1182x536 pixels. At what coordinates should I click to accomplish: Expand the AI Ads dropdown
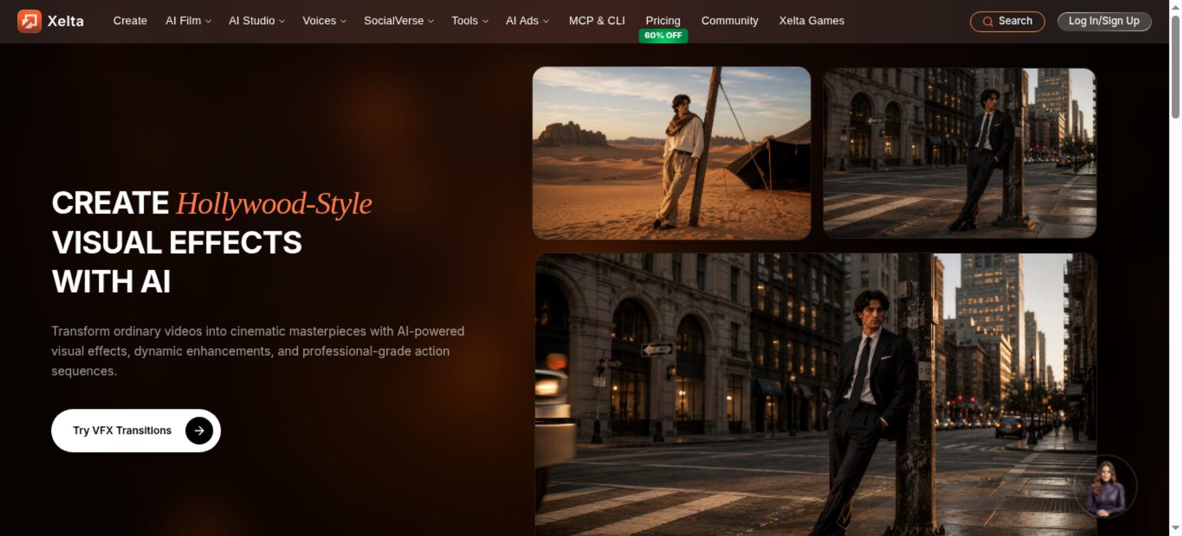click(527, 21)
